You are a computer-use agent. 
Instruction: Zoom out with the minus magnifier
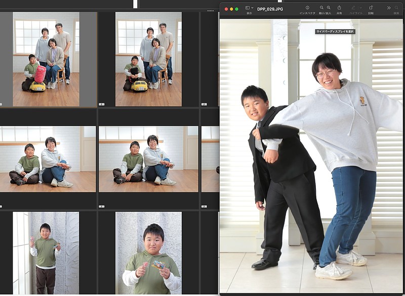click(321, 8)
